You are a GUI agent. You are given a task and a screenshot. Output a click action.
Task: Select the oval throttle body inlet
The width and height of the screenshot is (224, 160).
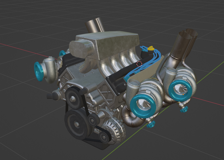coord(81,49)
